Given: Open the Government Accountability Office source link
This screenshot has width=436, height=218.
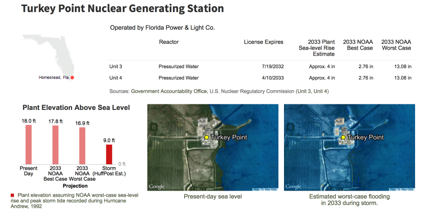Looking at the screenshot, I should pos(169,91).
